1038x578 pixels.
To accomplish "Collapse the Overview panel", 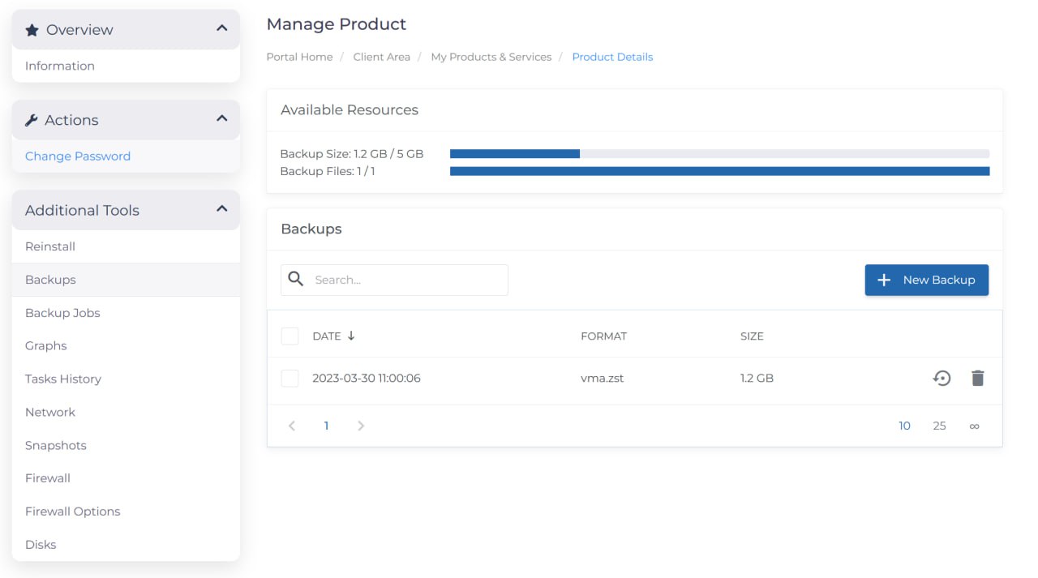I will [x=221, y=29].
